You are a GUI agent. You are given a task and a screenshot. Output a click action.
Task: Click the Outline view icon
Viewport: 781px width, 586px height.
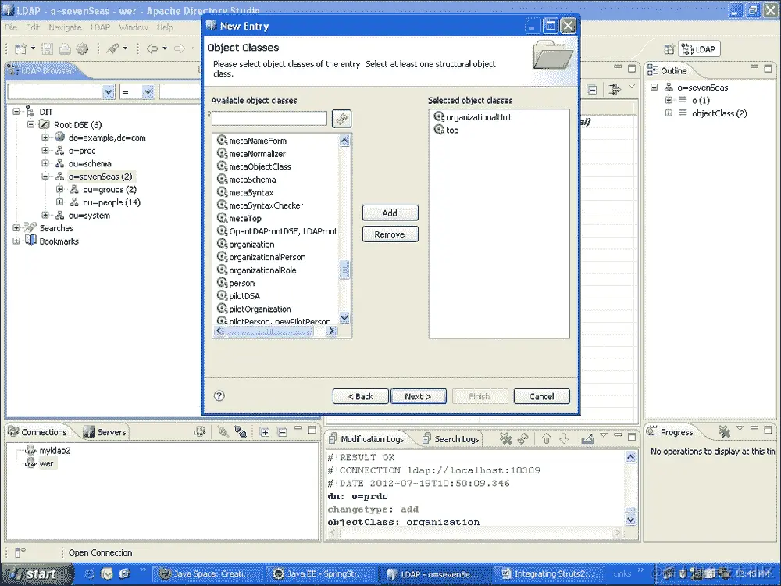[x=652, y=70]
